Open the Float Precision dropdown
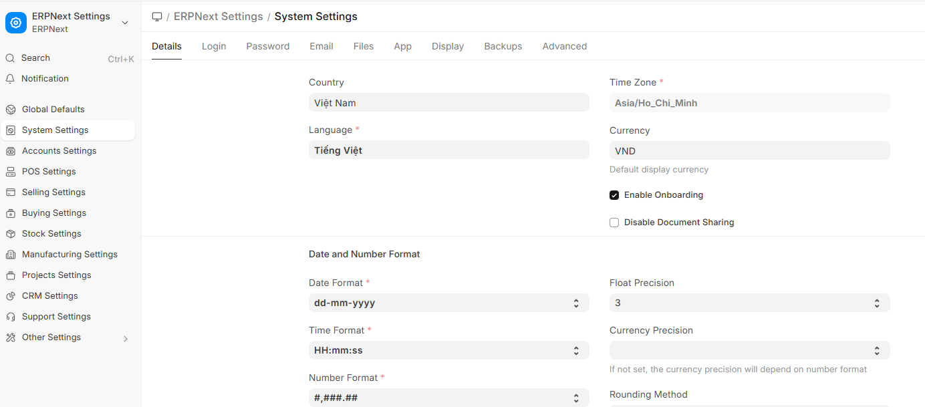 click(x=749, y=303)
